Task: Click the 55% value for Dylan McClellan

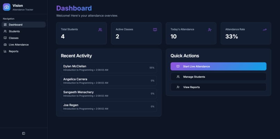Action: [x=152, y=68]
